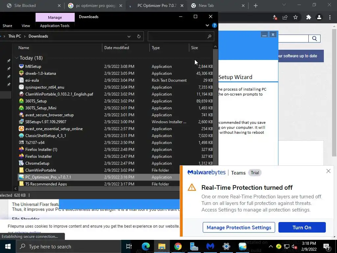
Task: Expand the address bar history dropdown
Action: pyautogui.click(x=129, y=36)
